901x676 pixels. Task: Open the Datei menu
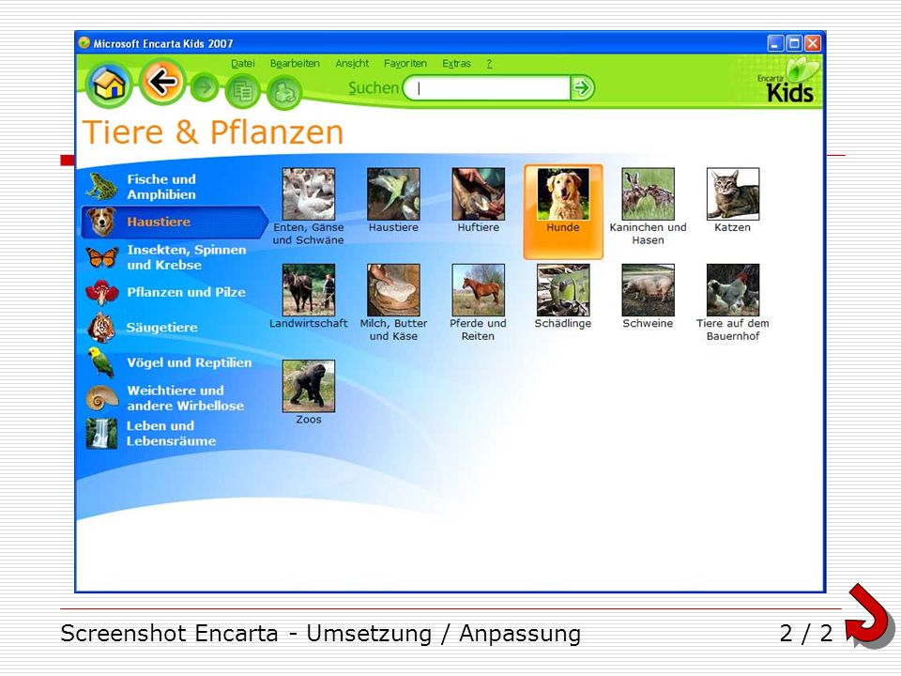click(x=242, y=63)
